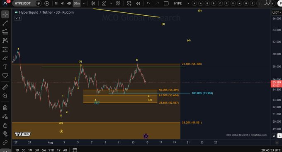Open the HYPE layout dropdown chevron

click(188, 3)
